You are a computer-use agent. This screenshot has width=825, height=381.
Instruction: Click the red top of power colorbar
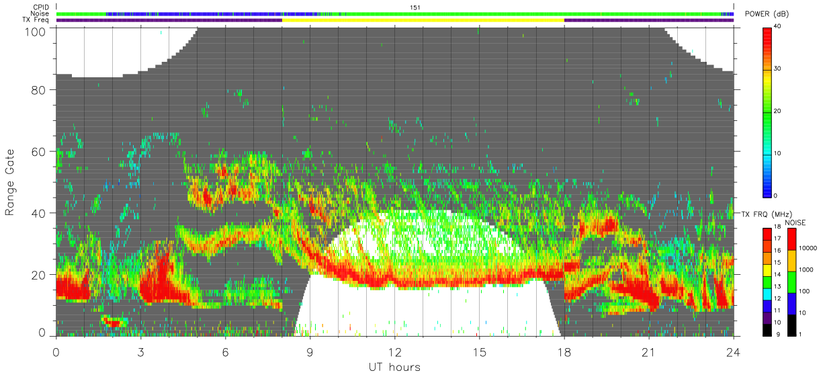coord(767,37)
